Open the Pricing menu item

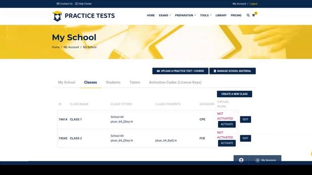(x=236, y=15)
